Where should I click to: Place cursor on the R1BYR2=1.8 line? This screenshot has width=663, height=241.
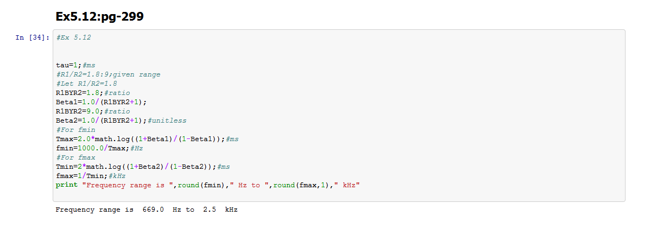click(93, 93)
